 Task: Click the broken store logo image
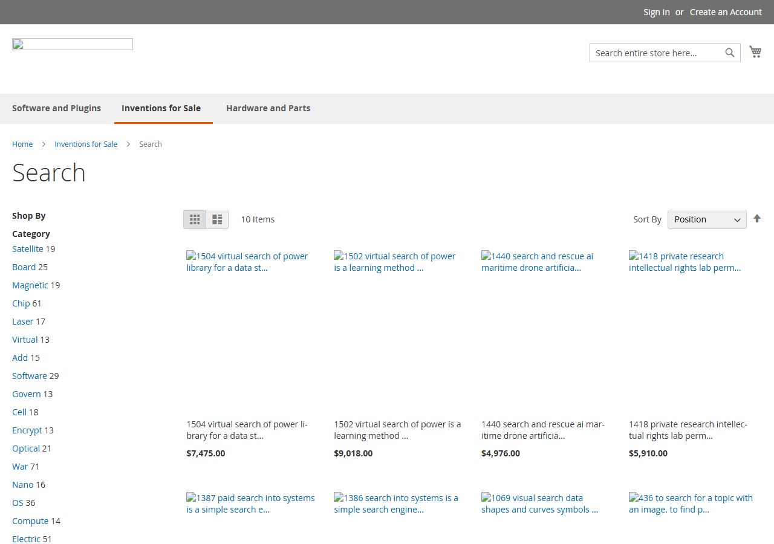[73, 44]
